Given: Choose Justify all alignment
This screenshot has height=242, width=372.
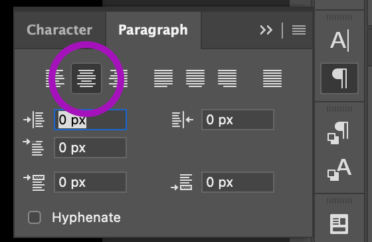Looking at the screenshot, I should point(272,78).
